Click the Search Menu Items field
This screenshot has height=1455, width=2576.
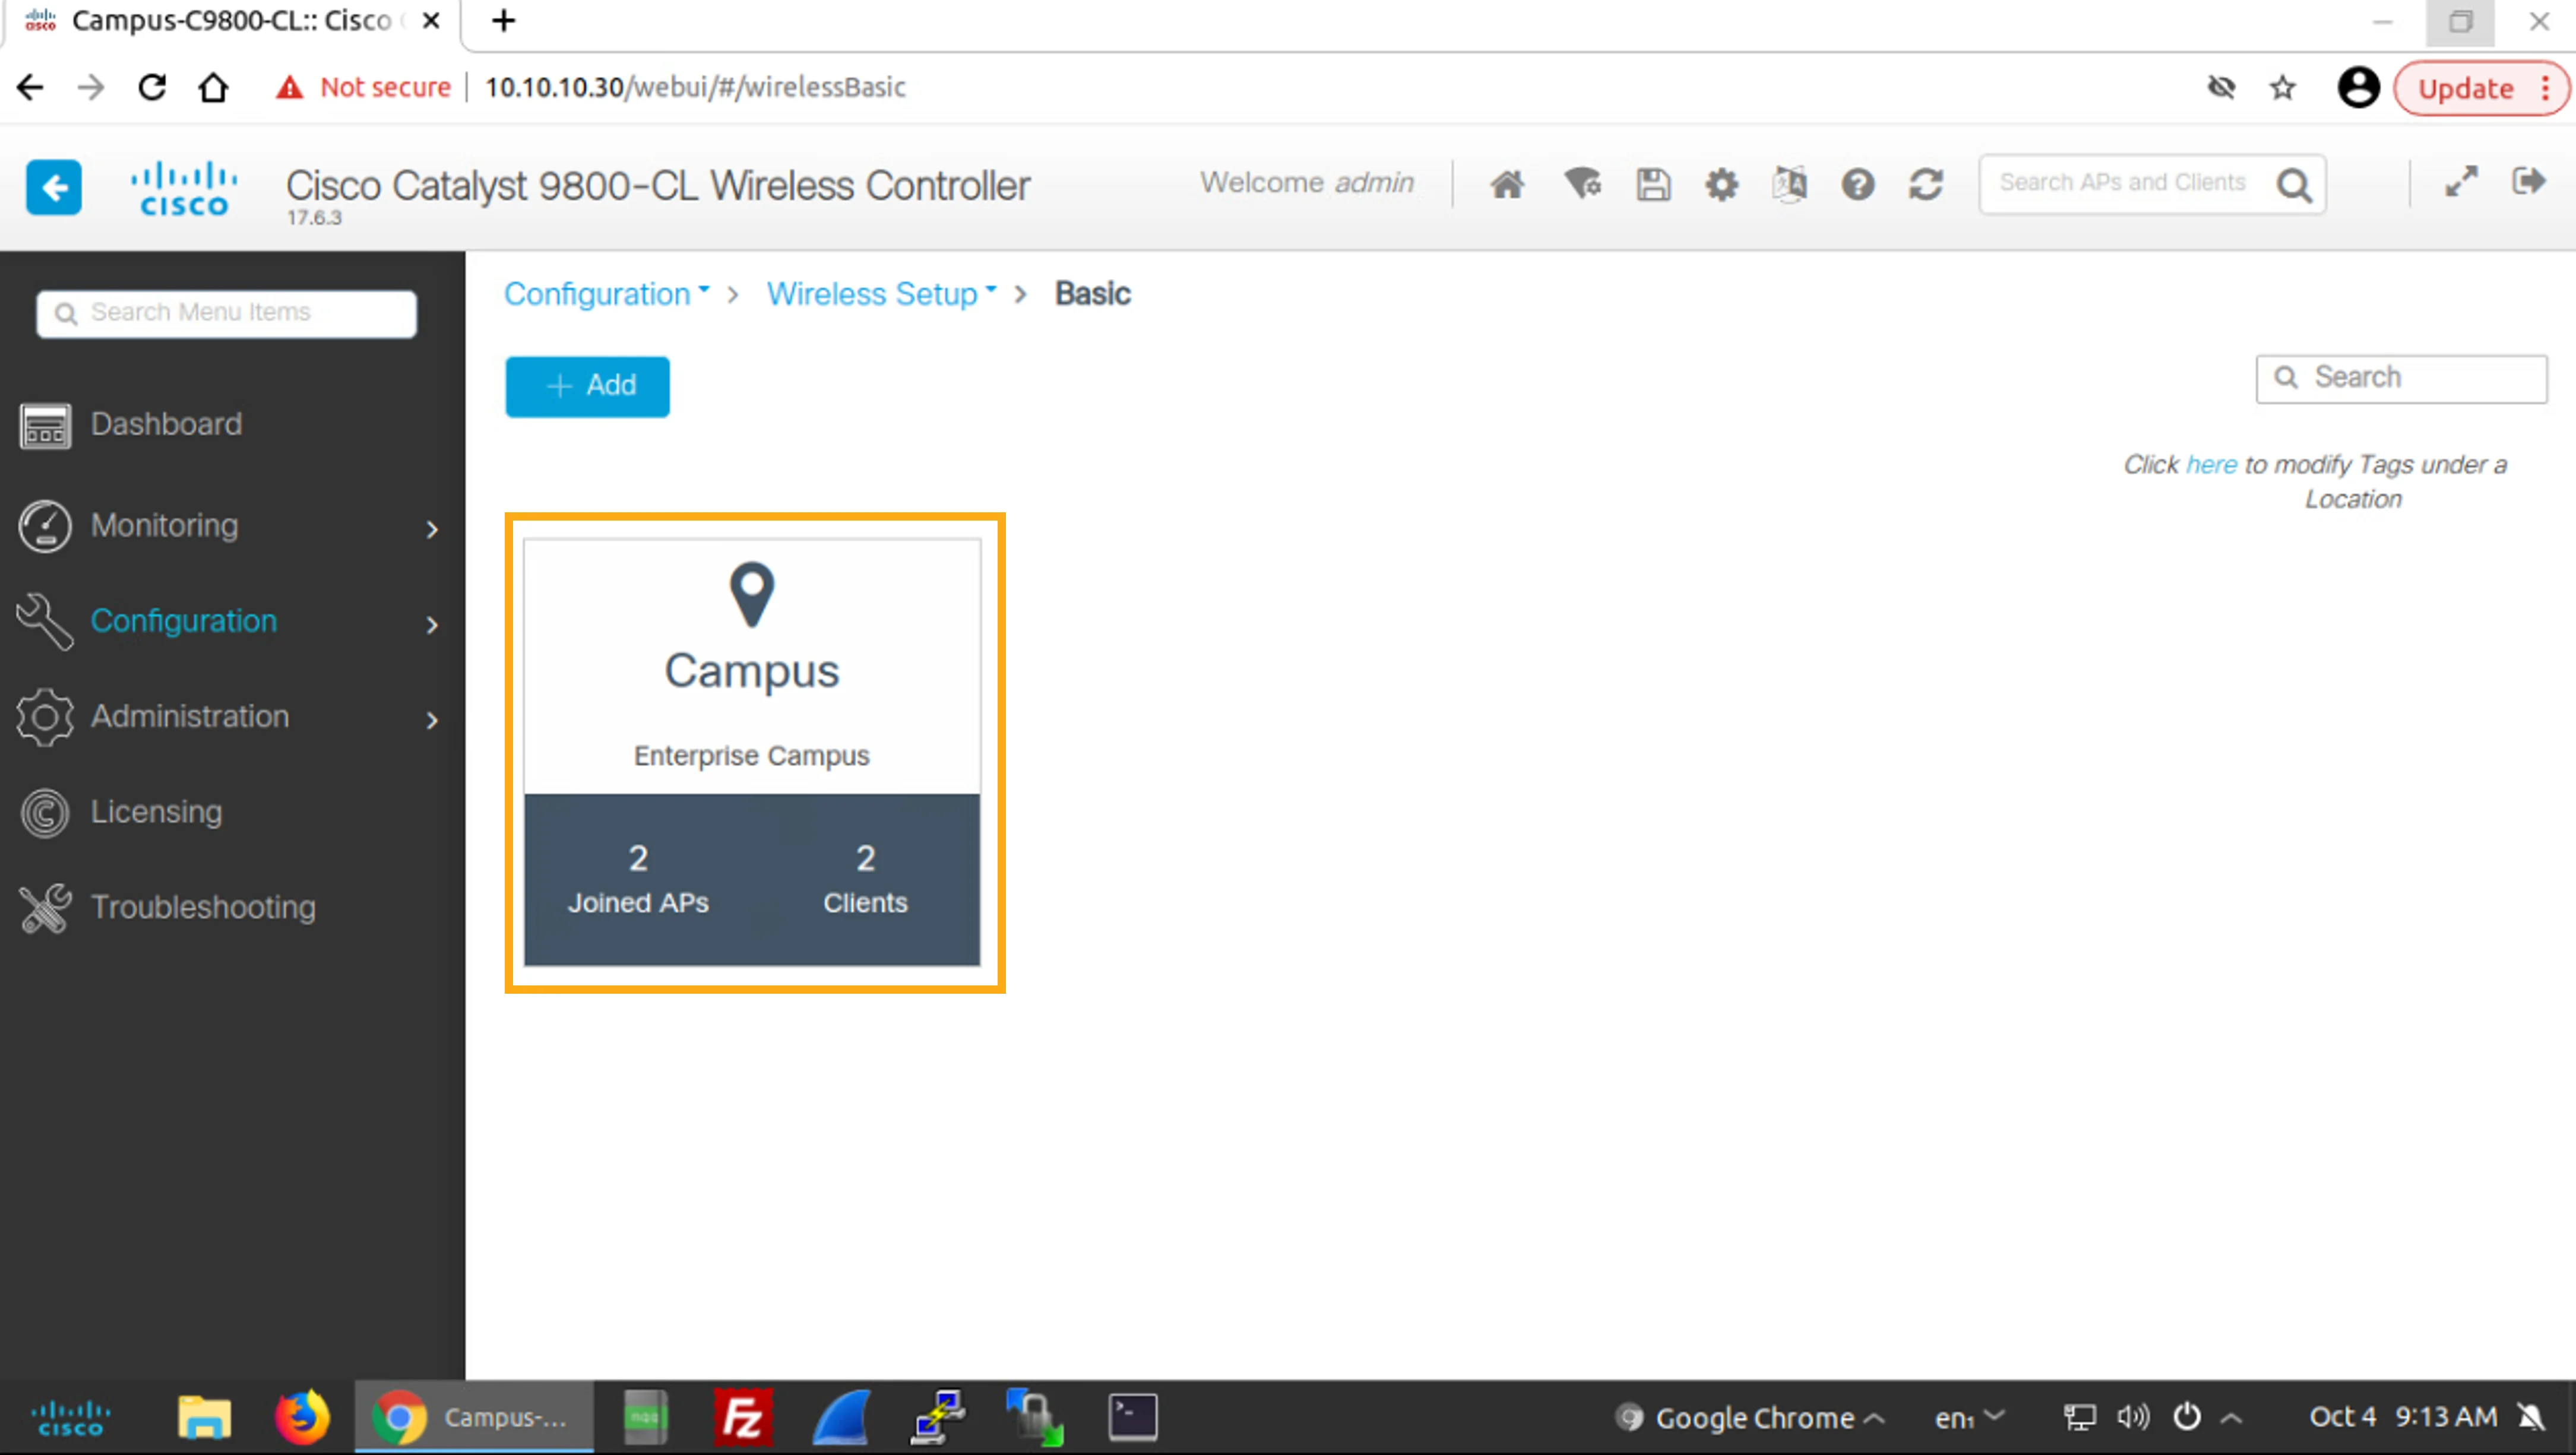pyautogui.click(x=227, y=313)
